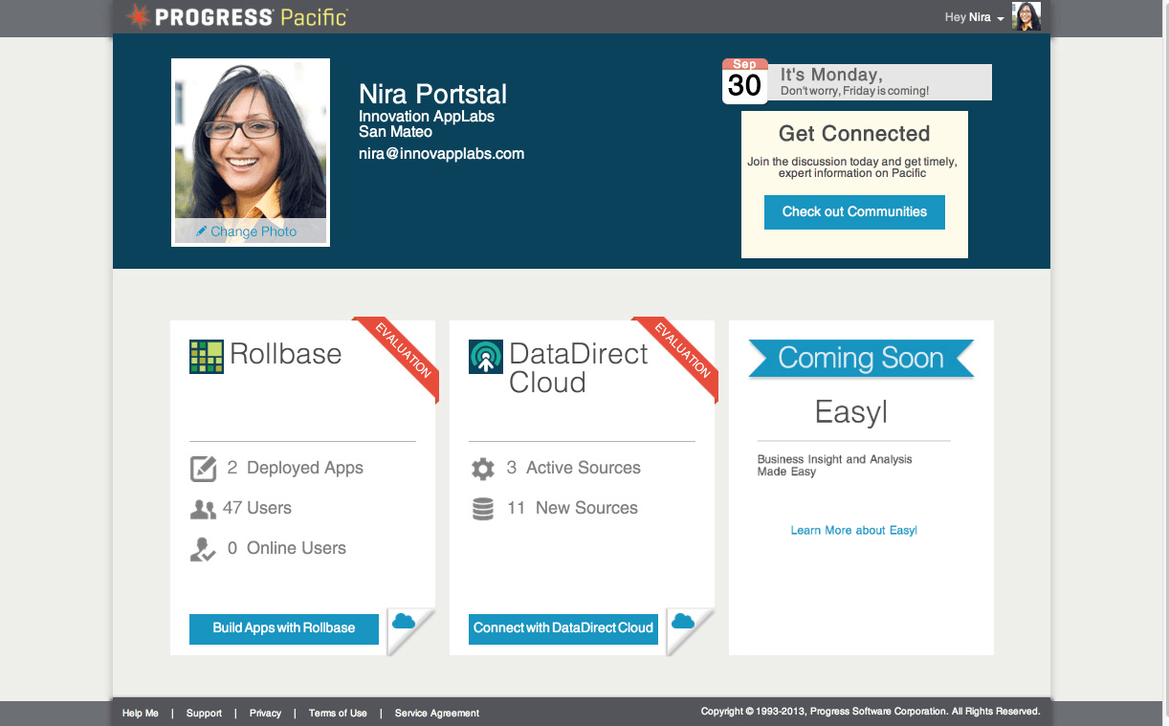This screenshot has height=726, width=1169.
Task: Open Help Me footer link
Action: click(x=141, y=713)
